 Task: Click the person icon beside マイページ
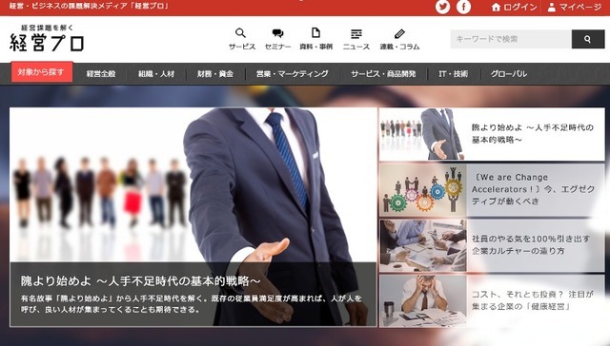point(551,8)
